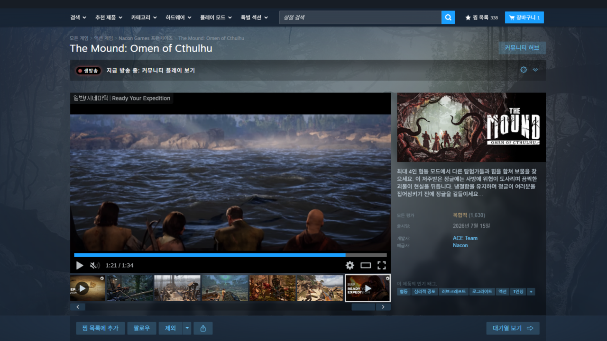Seek on the video progress bar
607x341 pixels.
[230, 255]
